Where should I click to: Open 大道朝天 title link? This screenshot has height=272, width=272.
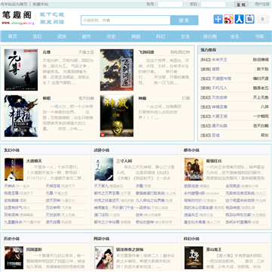[34, 161]
